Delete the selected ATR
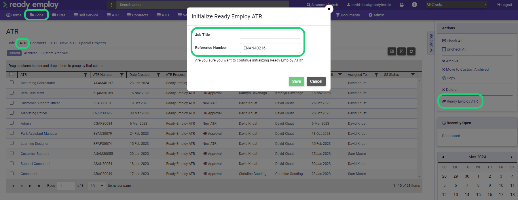This screenshot has width=518, height=200. pyautogui.click(x=449, y=89)
